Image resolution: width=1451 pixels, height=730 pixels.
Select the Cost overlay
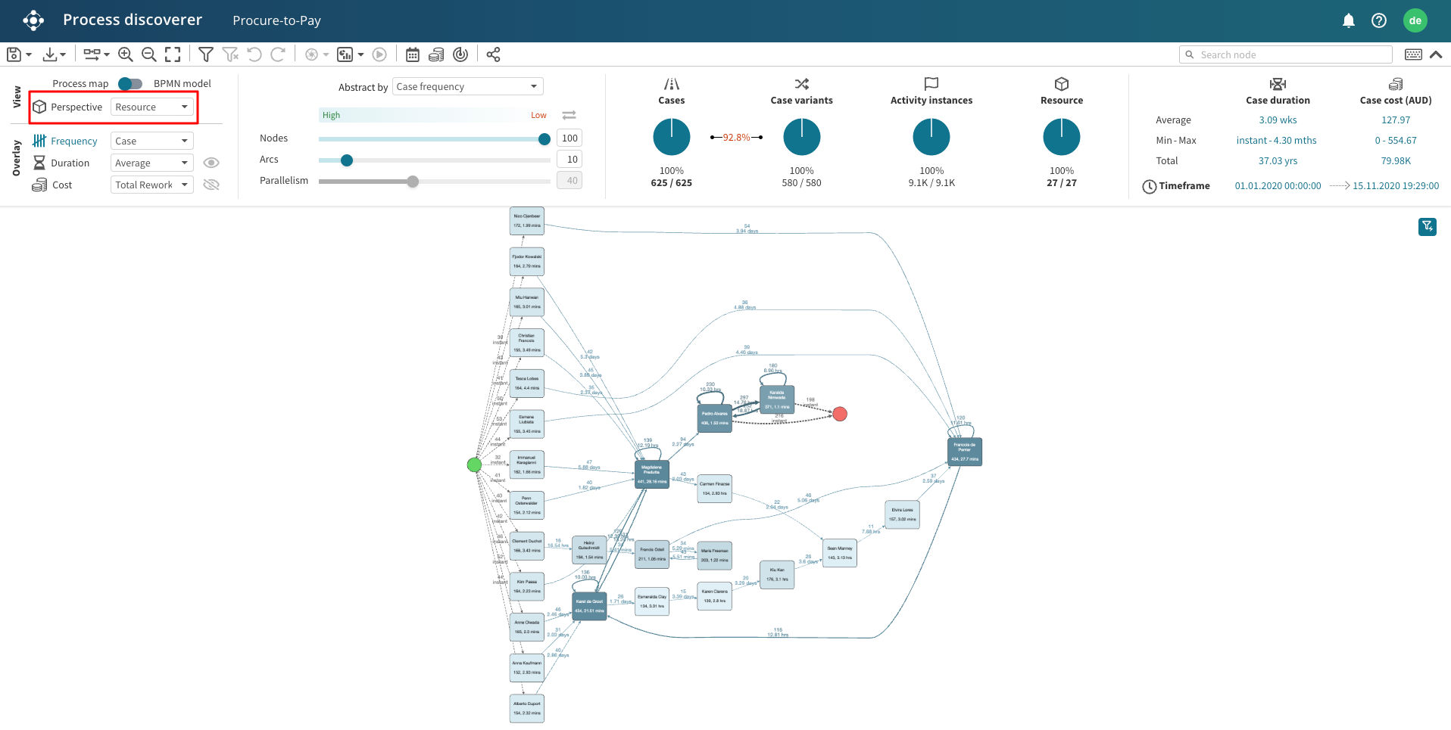point(62,185)
